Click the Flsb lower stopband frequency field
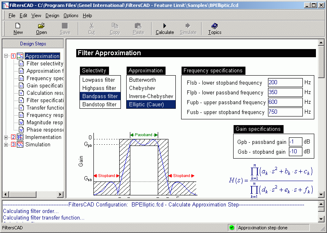This screenshot has height=233, width=327. tap(285, 83)
